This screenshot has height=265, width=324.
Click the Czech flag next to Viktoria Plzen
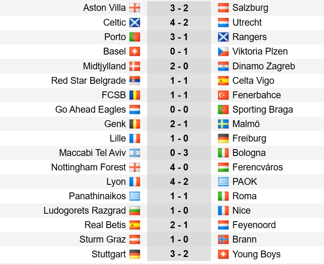(x=223, y=51)
